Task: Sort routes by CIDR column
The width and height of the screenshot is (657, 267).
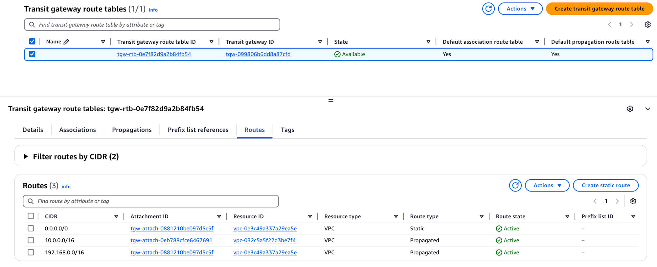Action: [116, 216]
